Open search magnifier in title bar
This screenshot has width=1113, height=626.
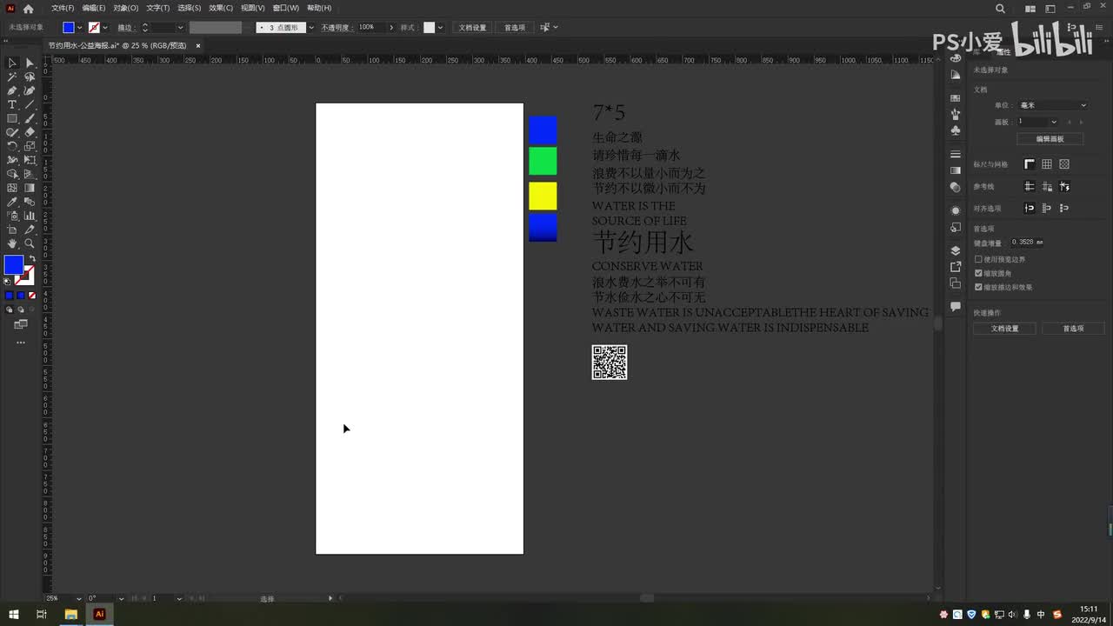coord(1001,9)
